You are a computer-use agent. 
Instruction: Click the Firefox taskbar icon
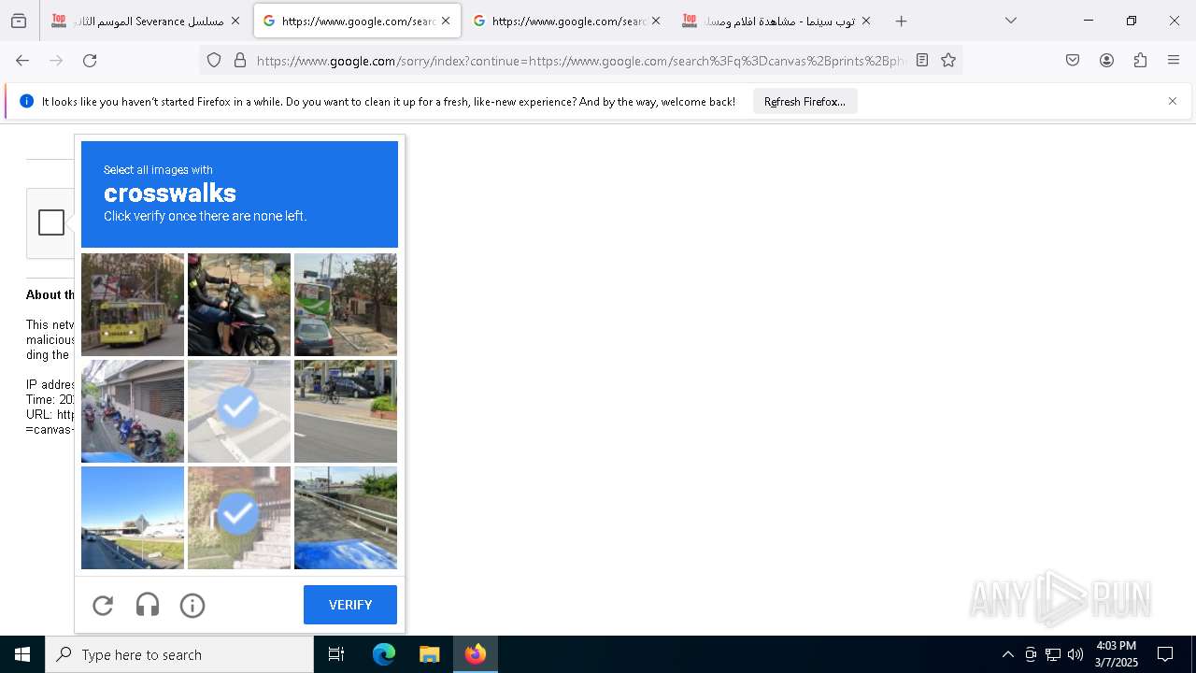click(x=476, y=654)
